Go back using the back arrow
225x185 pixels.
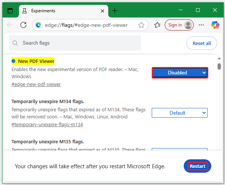10,25
